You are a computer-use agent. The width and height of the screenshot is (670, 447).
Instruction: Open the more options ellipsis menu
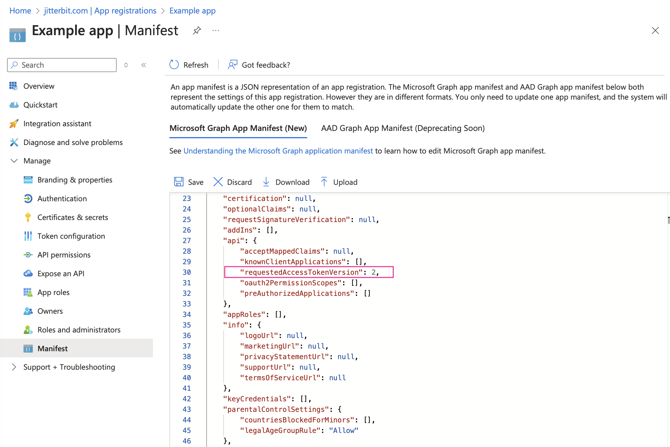tap(216, 30)
